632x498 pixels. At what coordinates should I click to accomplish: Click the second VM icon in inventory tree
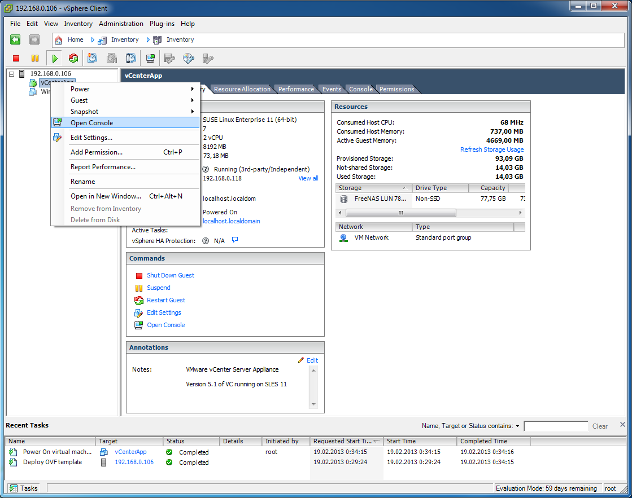33,92
